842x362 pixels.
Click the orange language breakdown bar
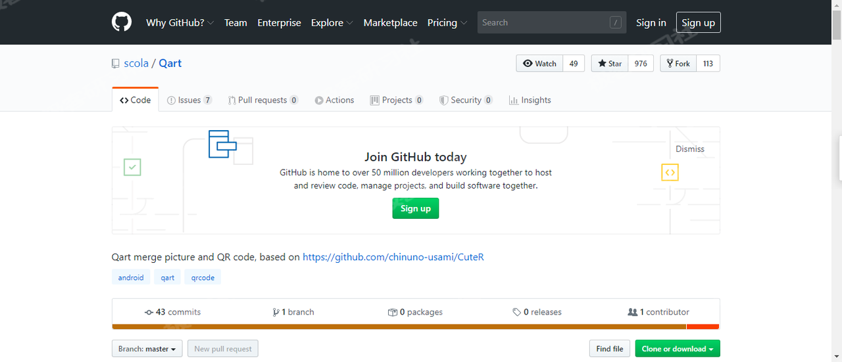399,327
